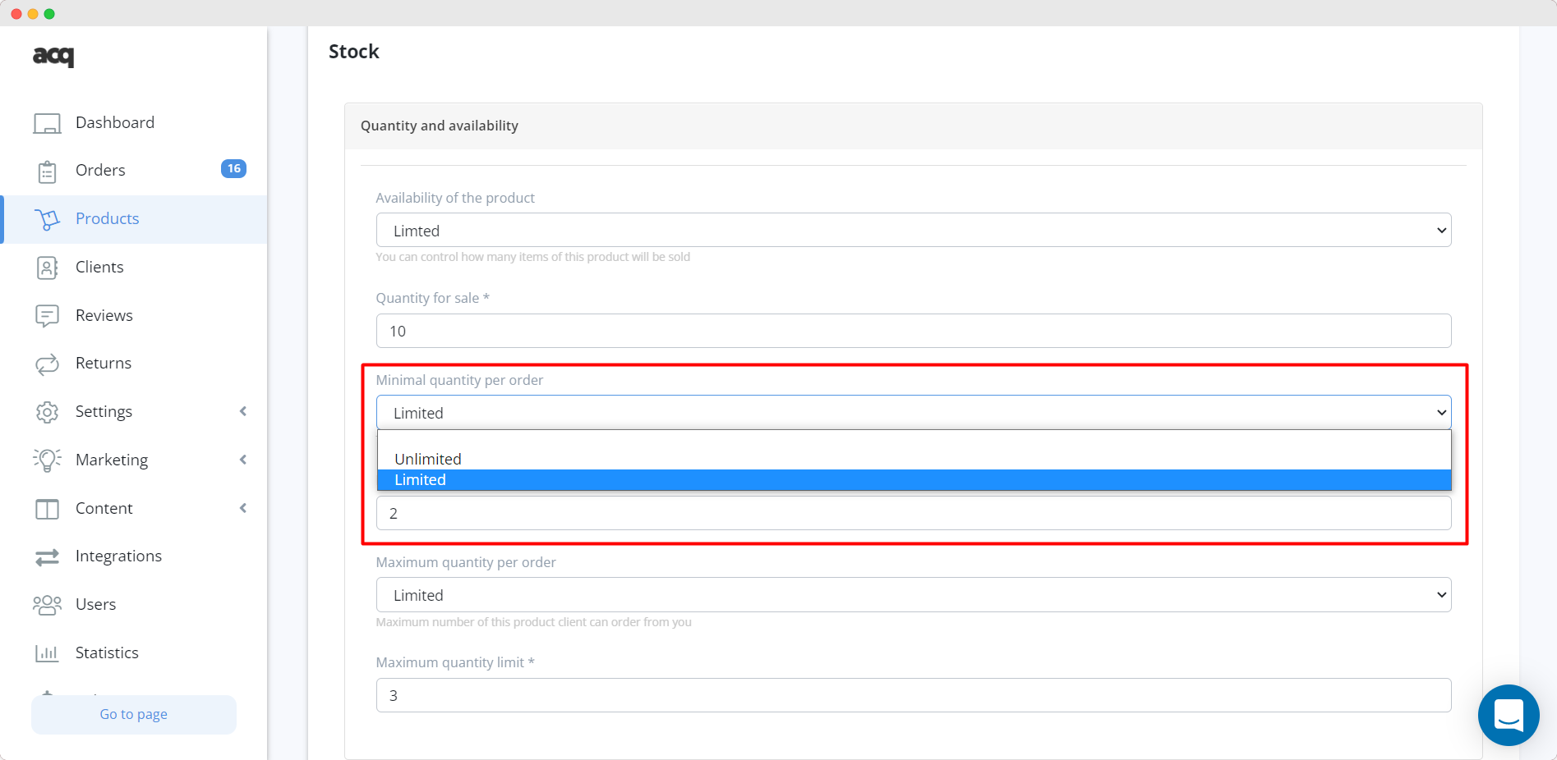Click the Orders clipboard icon

click(x=47, y=172)
